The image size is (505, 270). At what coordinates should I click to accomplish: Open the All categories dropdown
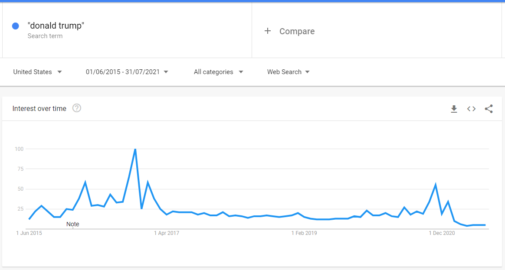(x=218, y=72)
